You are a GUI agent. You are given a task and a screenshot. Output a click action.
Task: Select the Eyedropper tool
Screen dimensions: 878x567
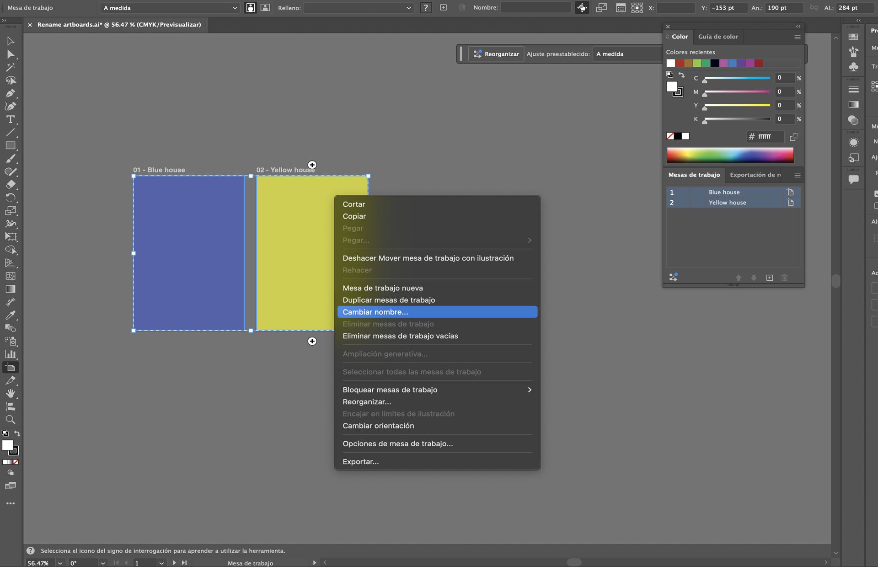click(10, 315)
